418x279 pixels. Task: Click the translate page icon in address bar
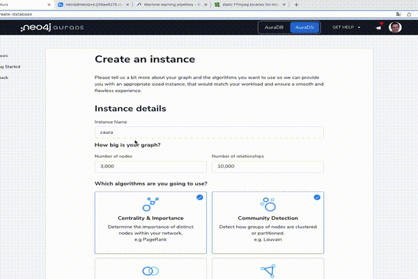[398, 14]
